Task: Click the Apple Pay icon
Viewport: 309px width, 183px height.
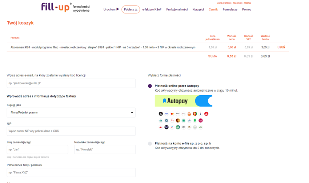Action: tap(178, 114)
